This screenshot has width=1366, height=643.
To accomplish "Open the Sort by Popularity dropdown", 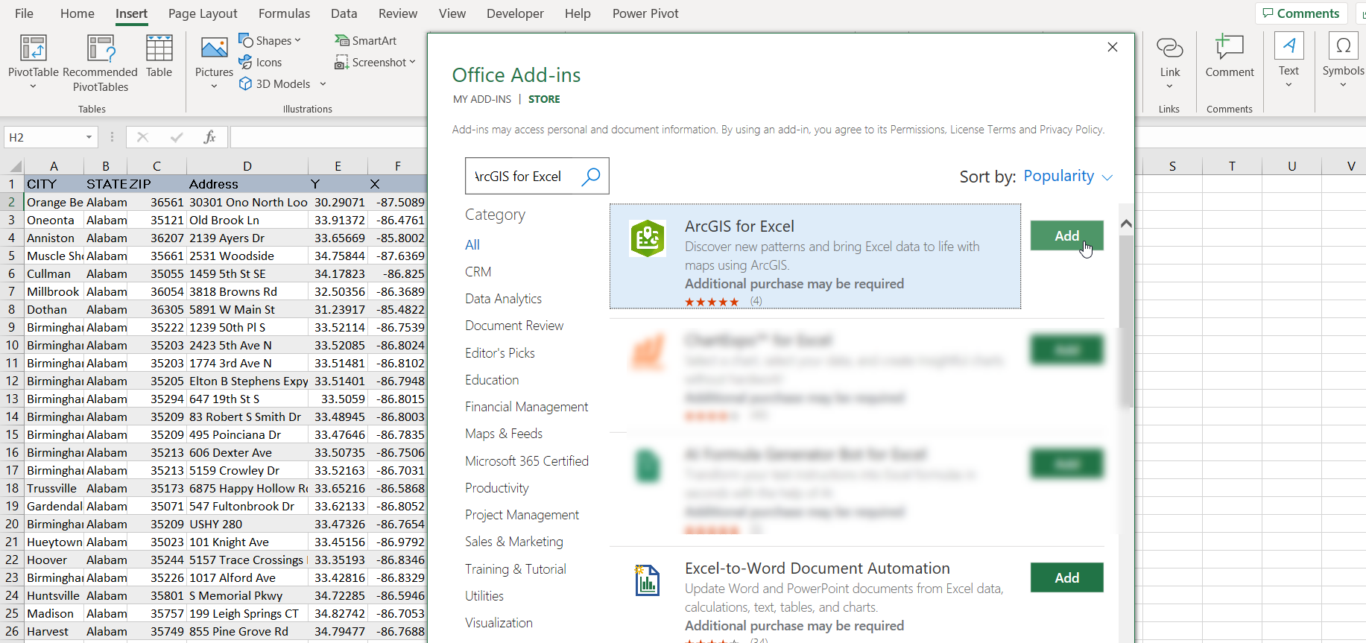I will [1068, 177].
